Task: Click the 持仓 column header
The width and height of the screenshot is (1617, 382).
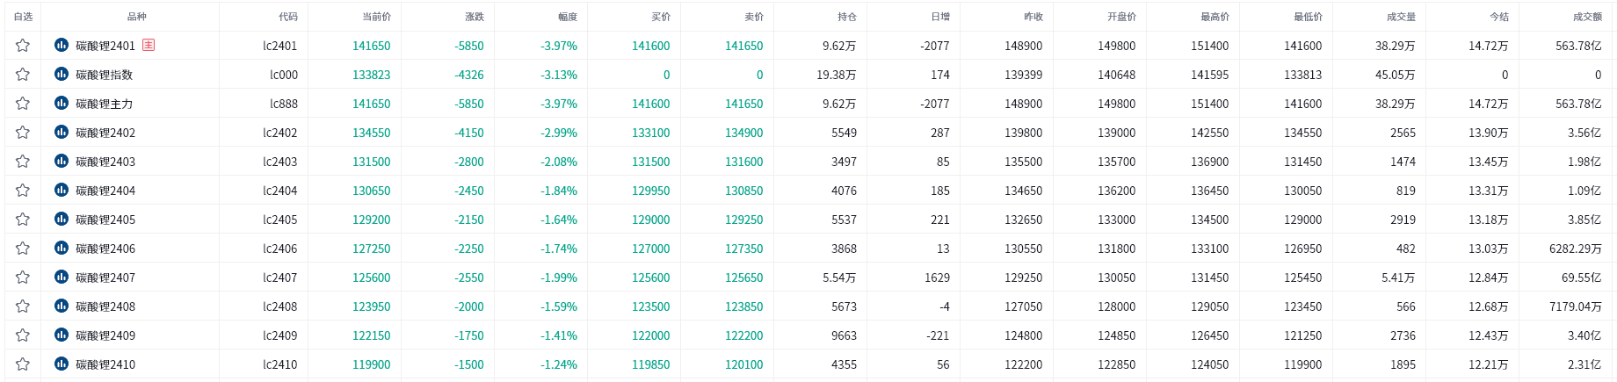Action: [x=847, y=17]
